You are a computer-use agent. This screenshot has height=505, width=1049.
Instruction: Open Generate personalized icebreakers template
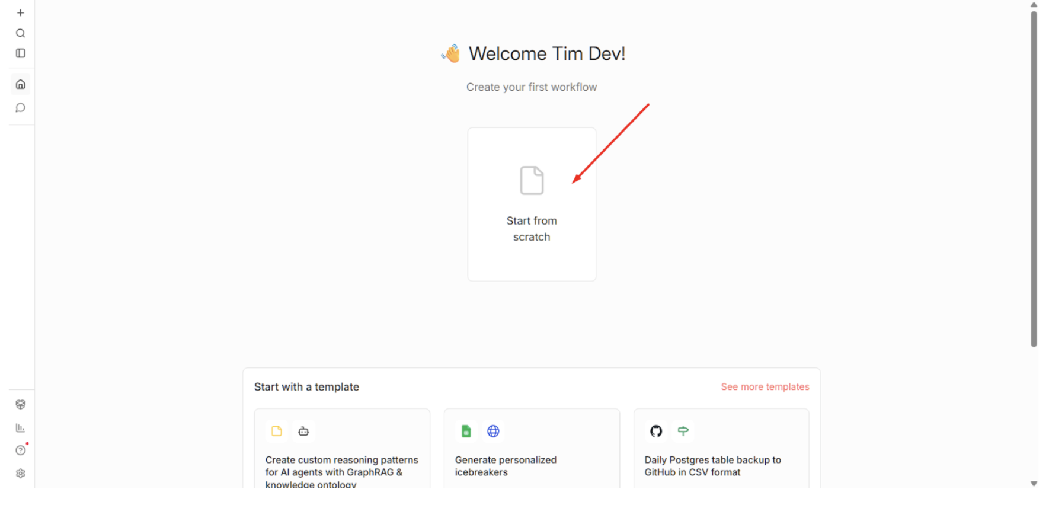point(532,448)
